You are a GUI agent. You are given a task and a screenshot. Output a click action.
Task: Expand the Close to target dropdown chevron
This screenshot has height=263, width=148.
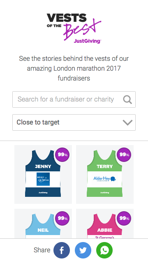click(x=127, y=122)
